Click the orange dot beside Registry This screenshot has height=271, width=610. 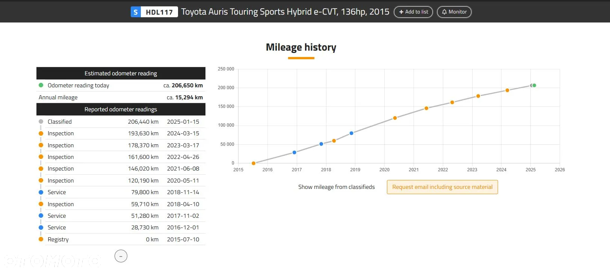(x=41, y=239)
